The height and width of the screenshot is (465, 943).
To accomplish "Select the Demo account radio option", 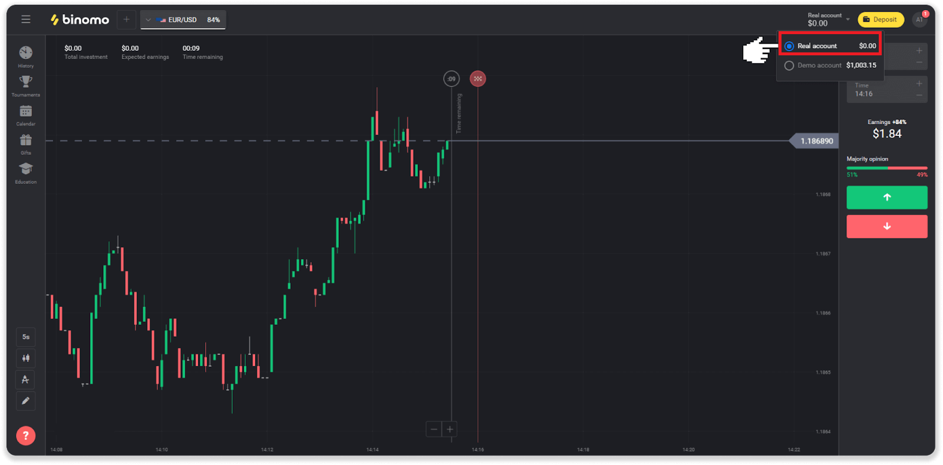I will click(789, 65).
